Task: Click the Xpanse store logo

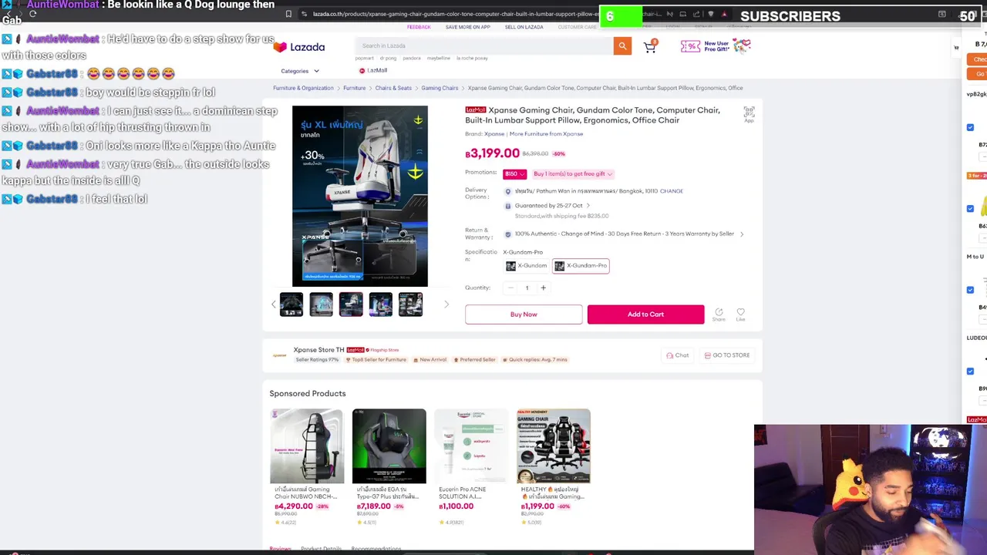Action: (279, 355)
